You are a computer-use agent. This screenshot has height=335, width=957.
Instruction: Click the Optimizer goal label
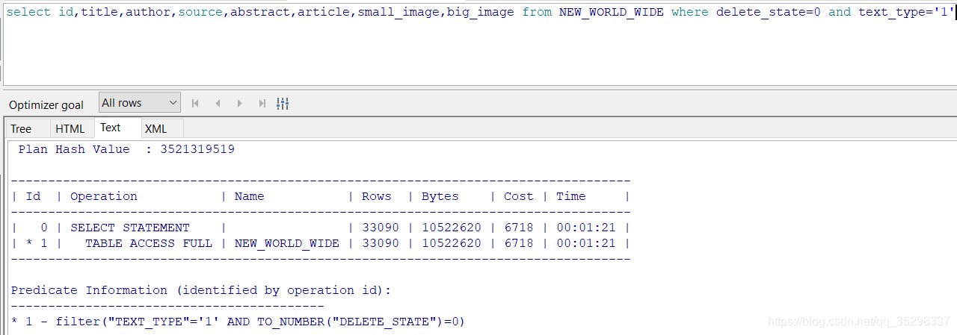click(x=46, y=104)
